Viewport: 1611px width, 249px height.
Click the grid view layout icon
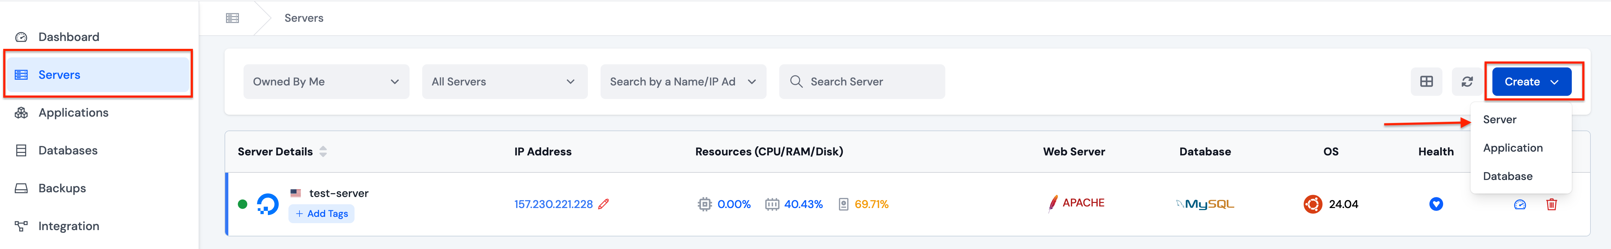[x=1426, y=82]
